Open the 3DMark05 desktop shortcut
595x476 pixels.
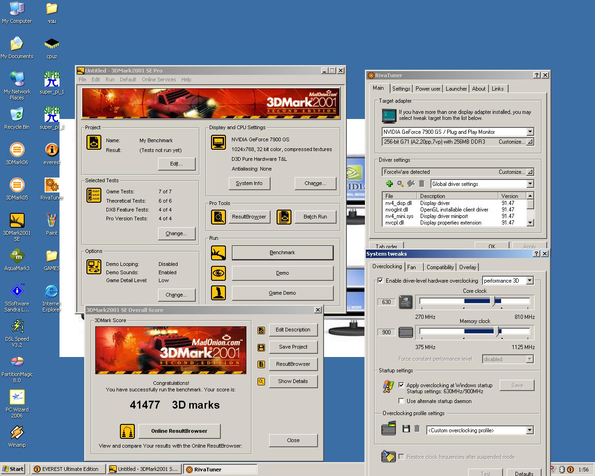pyautogui.click(x=17, y=189)
